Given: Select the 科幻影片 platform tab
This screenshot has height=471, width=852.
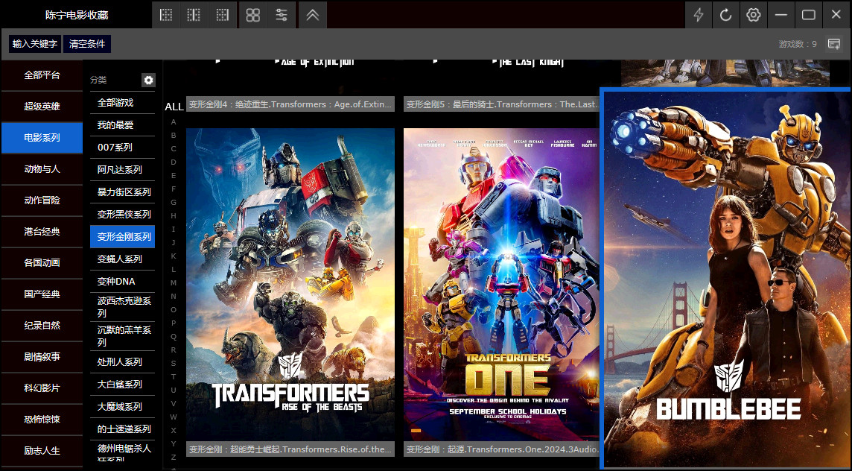Looking at the screenshot, I should [42, 388].
